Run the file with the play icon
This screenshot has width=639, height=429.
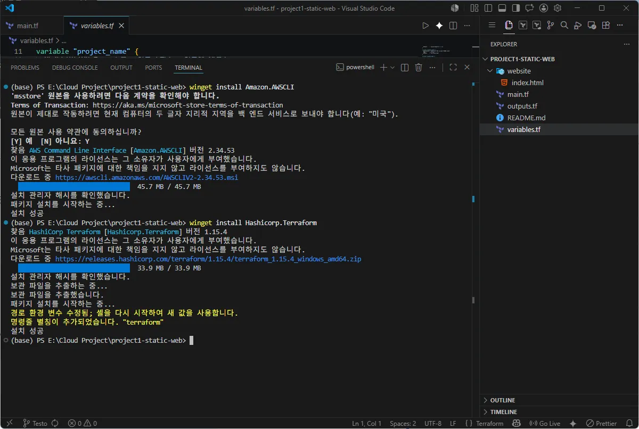point(425,26)
